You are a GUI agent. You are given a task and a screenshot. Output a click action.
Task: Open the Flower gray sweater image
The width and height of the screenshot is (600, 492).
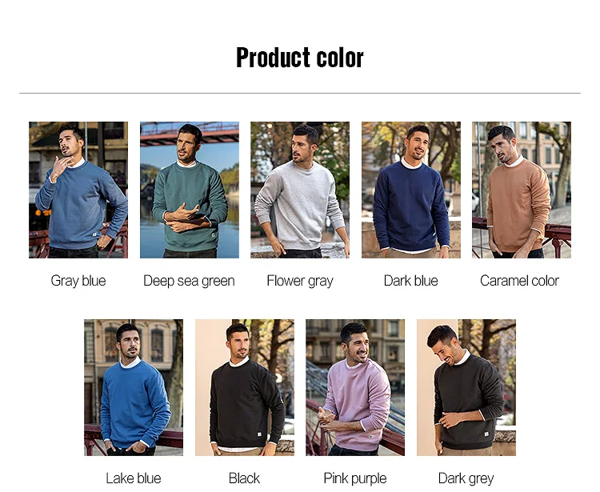(x=300, y=190)
